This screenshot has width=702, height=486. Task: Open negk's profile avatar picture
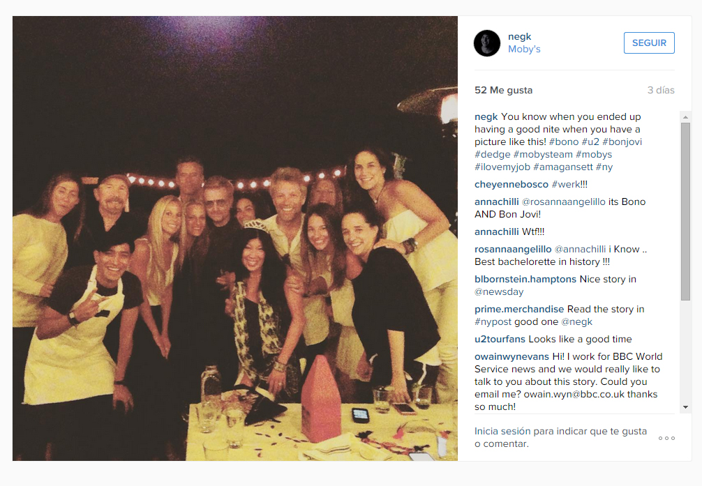coord(487,43)
